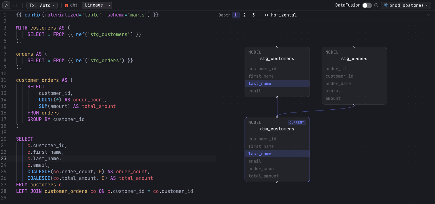Image resolution: width=435 pixels, height=204 pixels.
Task: Click the config(materialized='table') line
Action: tap(87, 15)
